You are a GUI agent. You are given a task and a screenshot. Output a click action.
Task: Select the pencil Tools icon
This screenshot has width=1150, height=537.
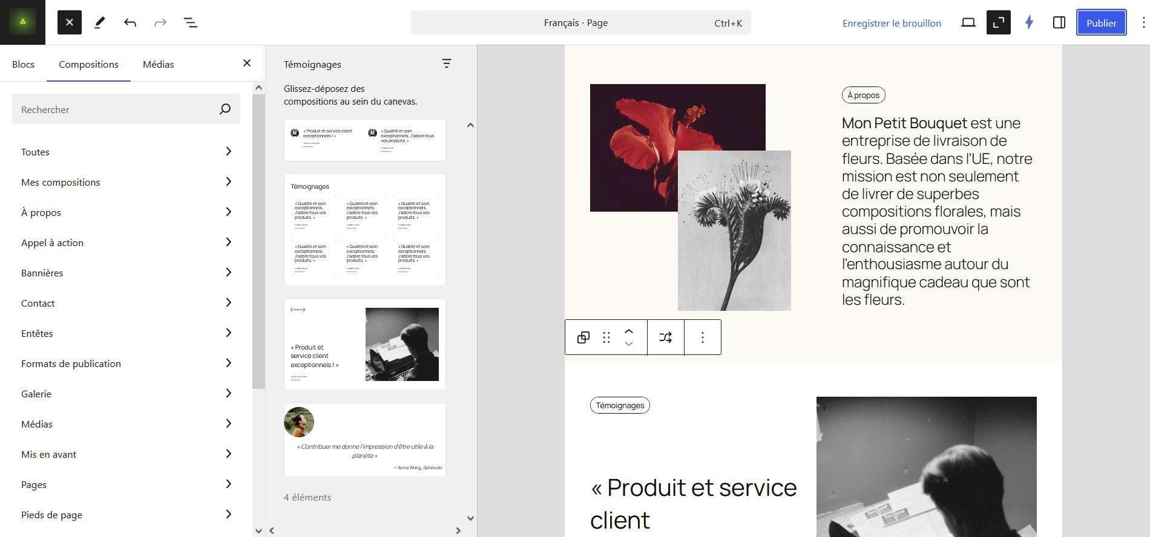(x=100, y=22)
